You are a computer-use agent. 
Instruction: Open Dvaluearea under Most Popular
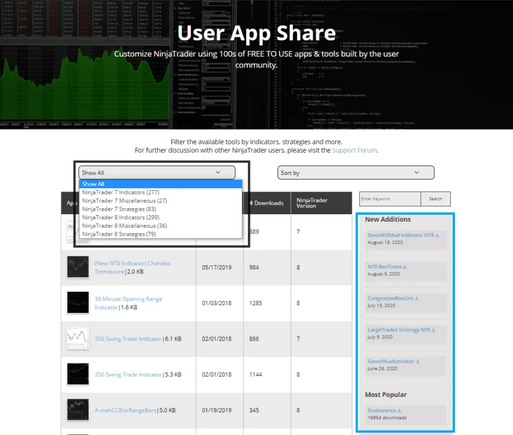[x=381, y=410]
